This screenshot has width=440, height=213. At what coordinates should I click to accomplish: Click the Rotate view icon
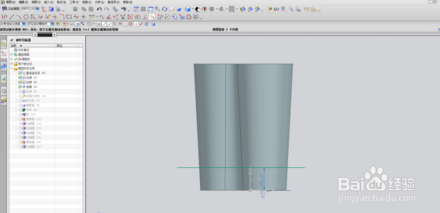(165, 9)
